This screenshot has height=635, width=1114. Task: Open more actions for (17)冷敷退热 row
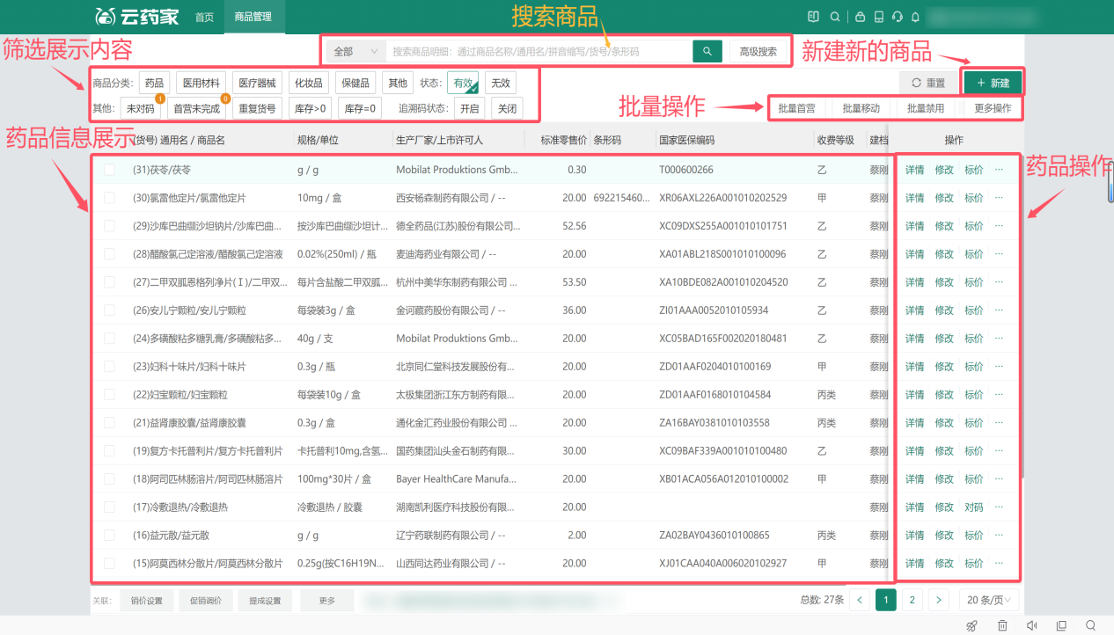[999, 507]
